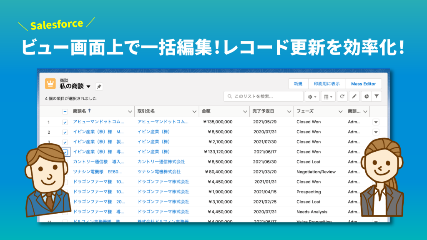Open the 完了予定日 column menu chevron

(x=289, y=112)
